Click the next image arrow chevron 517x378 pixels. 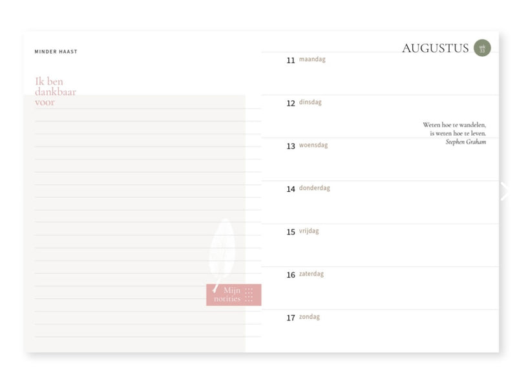pyautogui.click(x=505, y=191)
